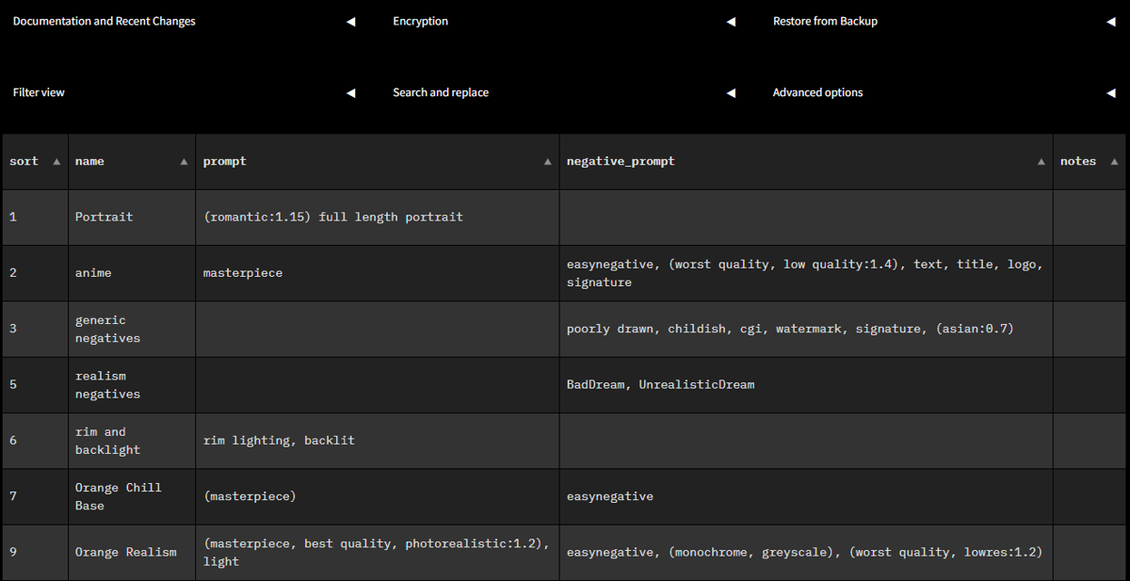The height and width of the screenshot is (581, 1130).
Task: Click the triangle icon beside Advanced options
Action: click(1111, 92)
